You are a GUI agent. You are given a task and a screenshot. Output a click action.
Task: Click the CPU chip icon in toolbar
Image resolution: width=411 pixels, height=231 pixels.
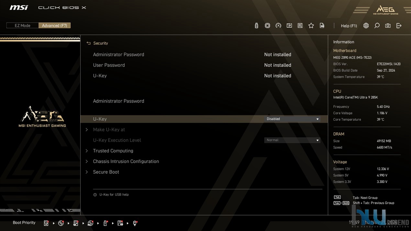coord(267,26)
